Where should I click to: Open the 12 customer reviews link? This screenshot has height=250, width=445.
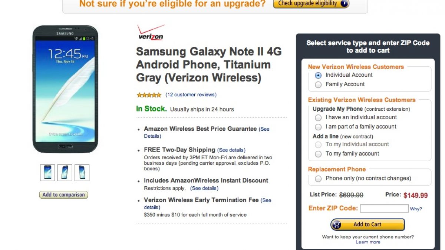(x=191, y=95)
